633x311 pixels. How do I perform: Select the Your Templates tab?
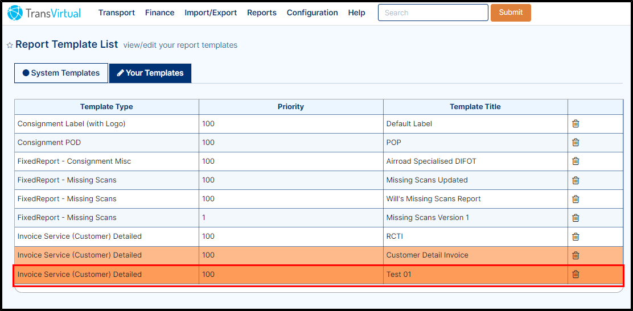pos(150,73)
